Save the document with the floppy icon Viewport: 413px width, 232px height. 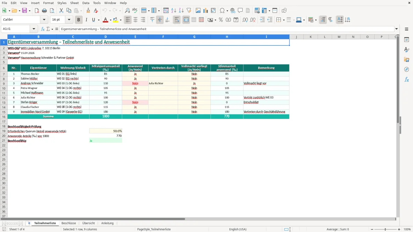(24, 11)
